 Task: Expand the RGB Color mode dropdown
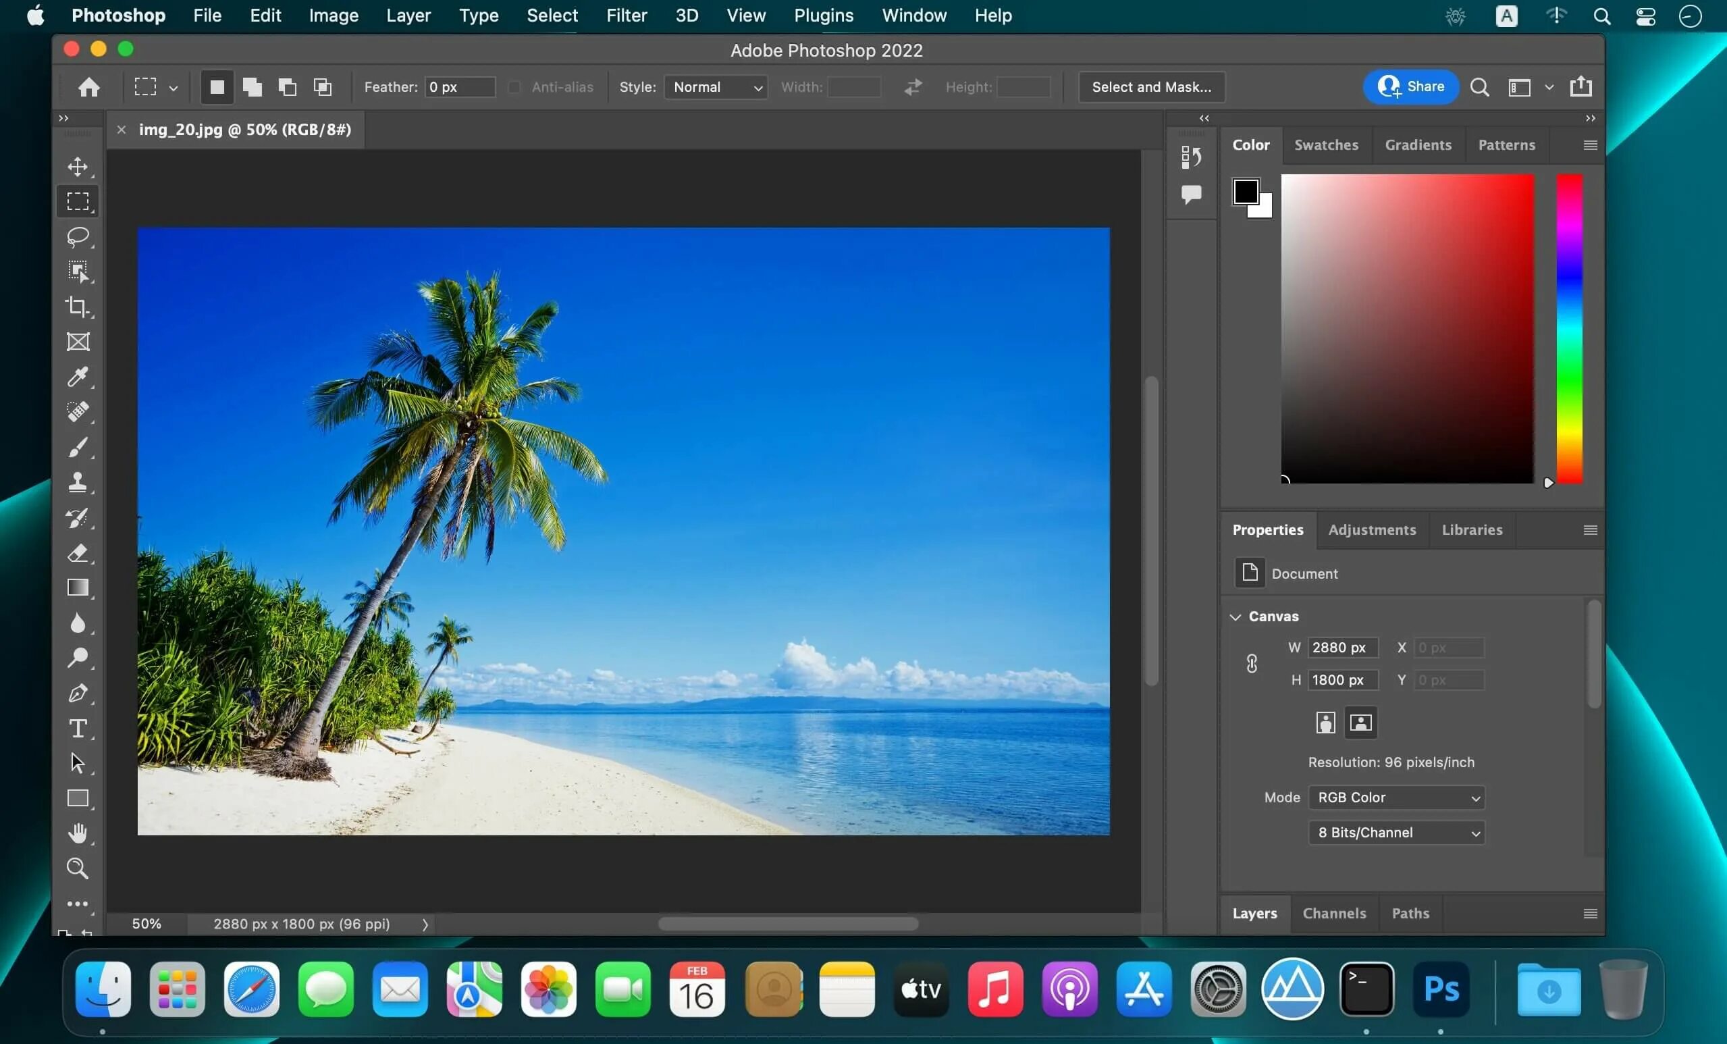1396,798
